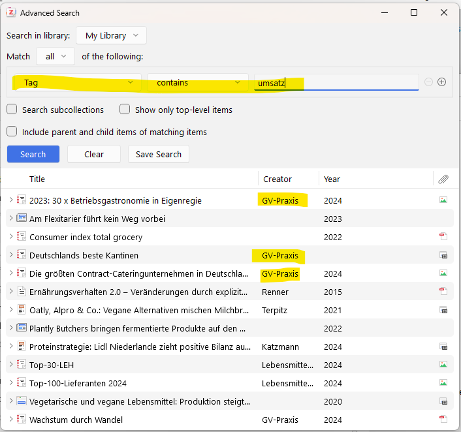Select creator Terpitz cell
The image size is (461, 432).
[275, 310]
